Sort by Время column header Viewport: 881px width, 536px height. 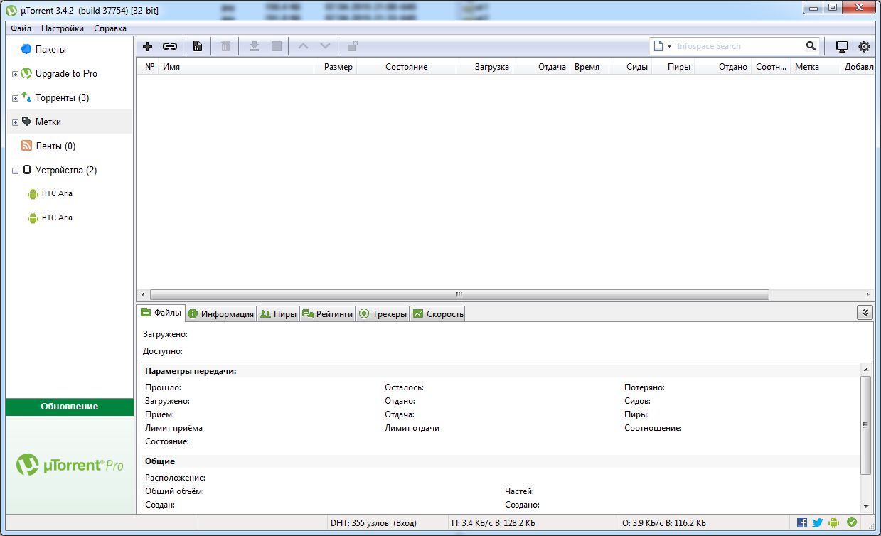[589, 67]
